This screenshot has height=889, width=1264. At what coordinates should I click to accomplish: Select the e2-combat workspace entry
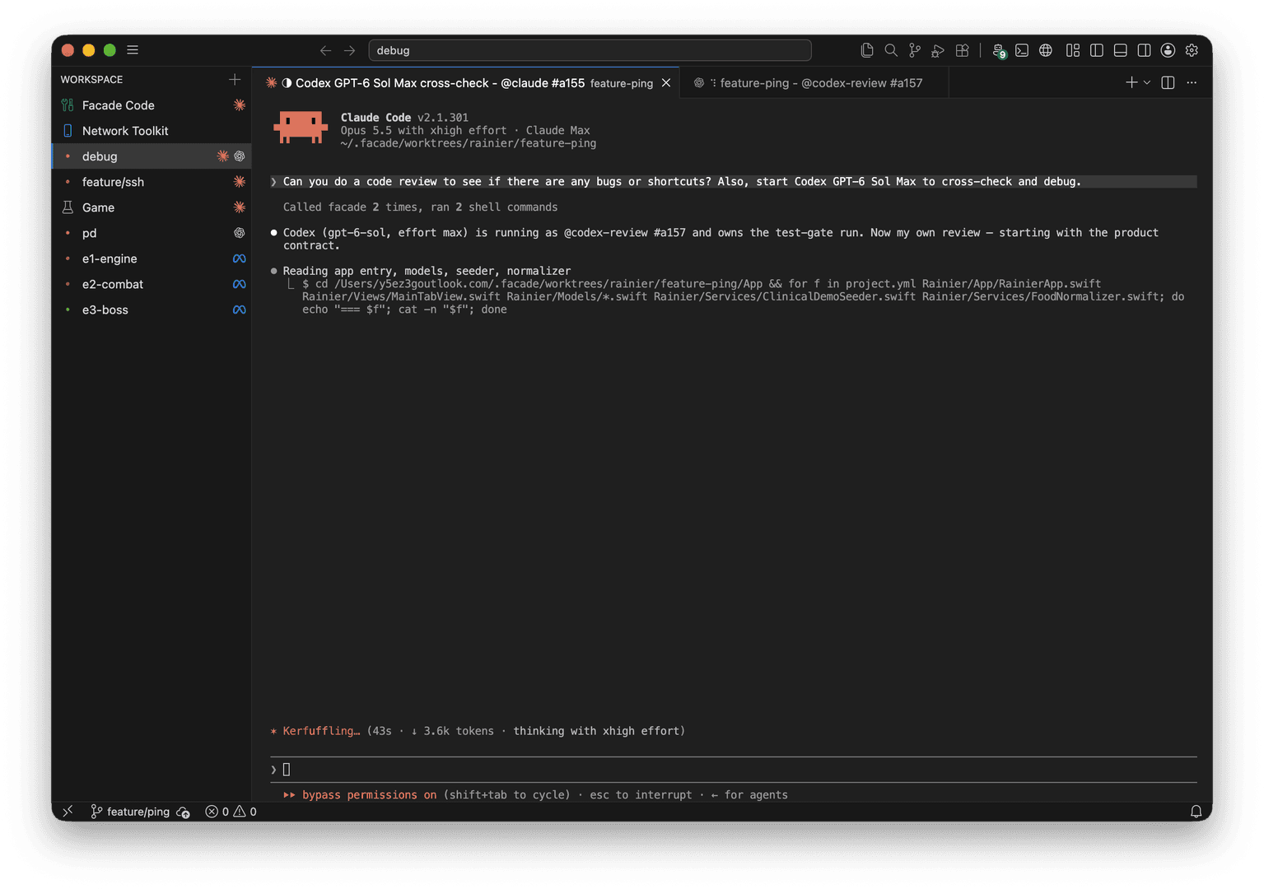tap(152, 284)
